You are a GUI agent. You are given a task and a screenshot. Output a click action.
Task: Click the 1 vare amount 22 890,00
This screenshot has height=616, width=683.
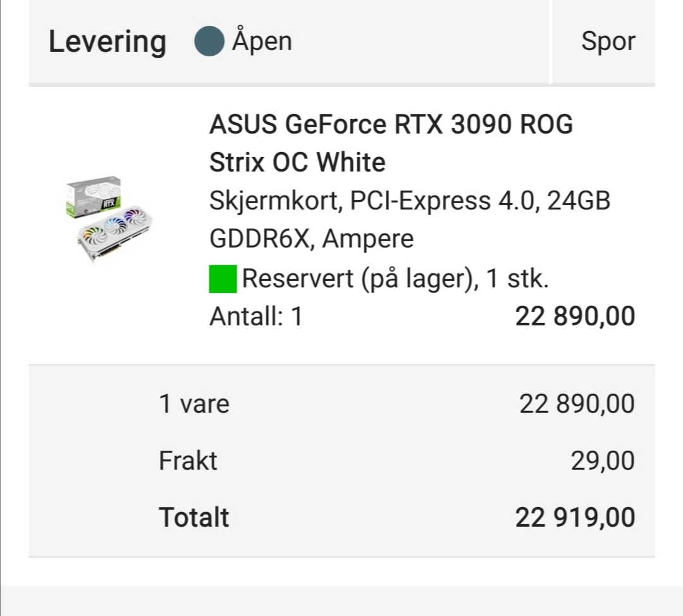[577, 404]
